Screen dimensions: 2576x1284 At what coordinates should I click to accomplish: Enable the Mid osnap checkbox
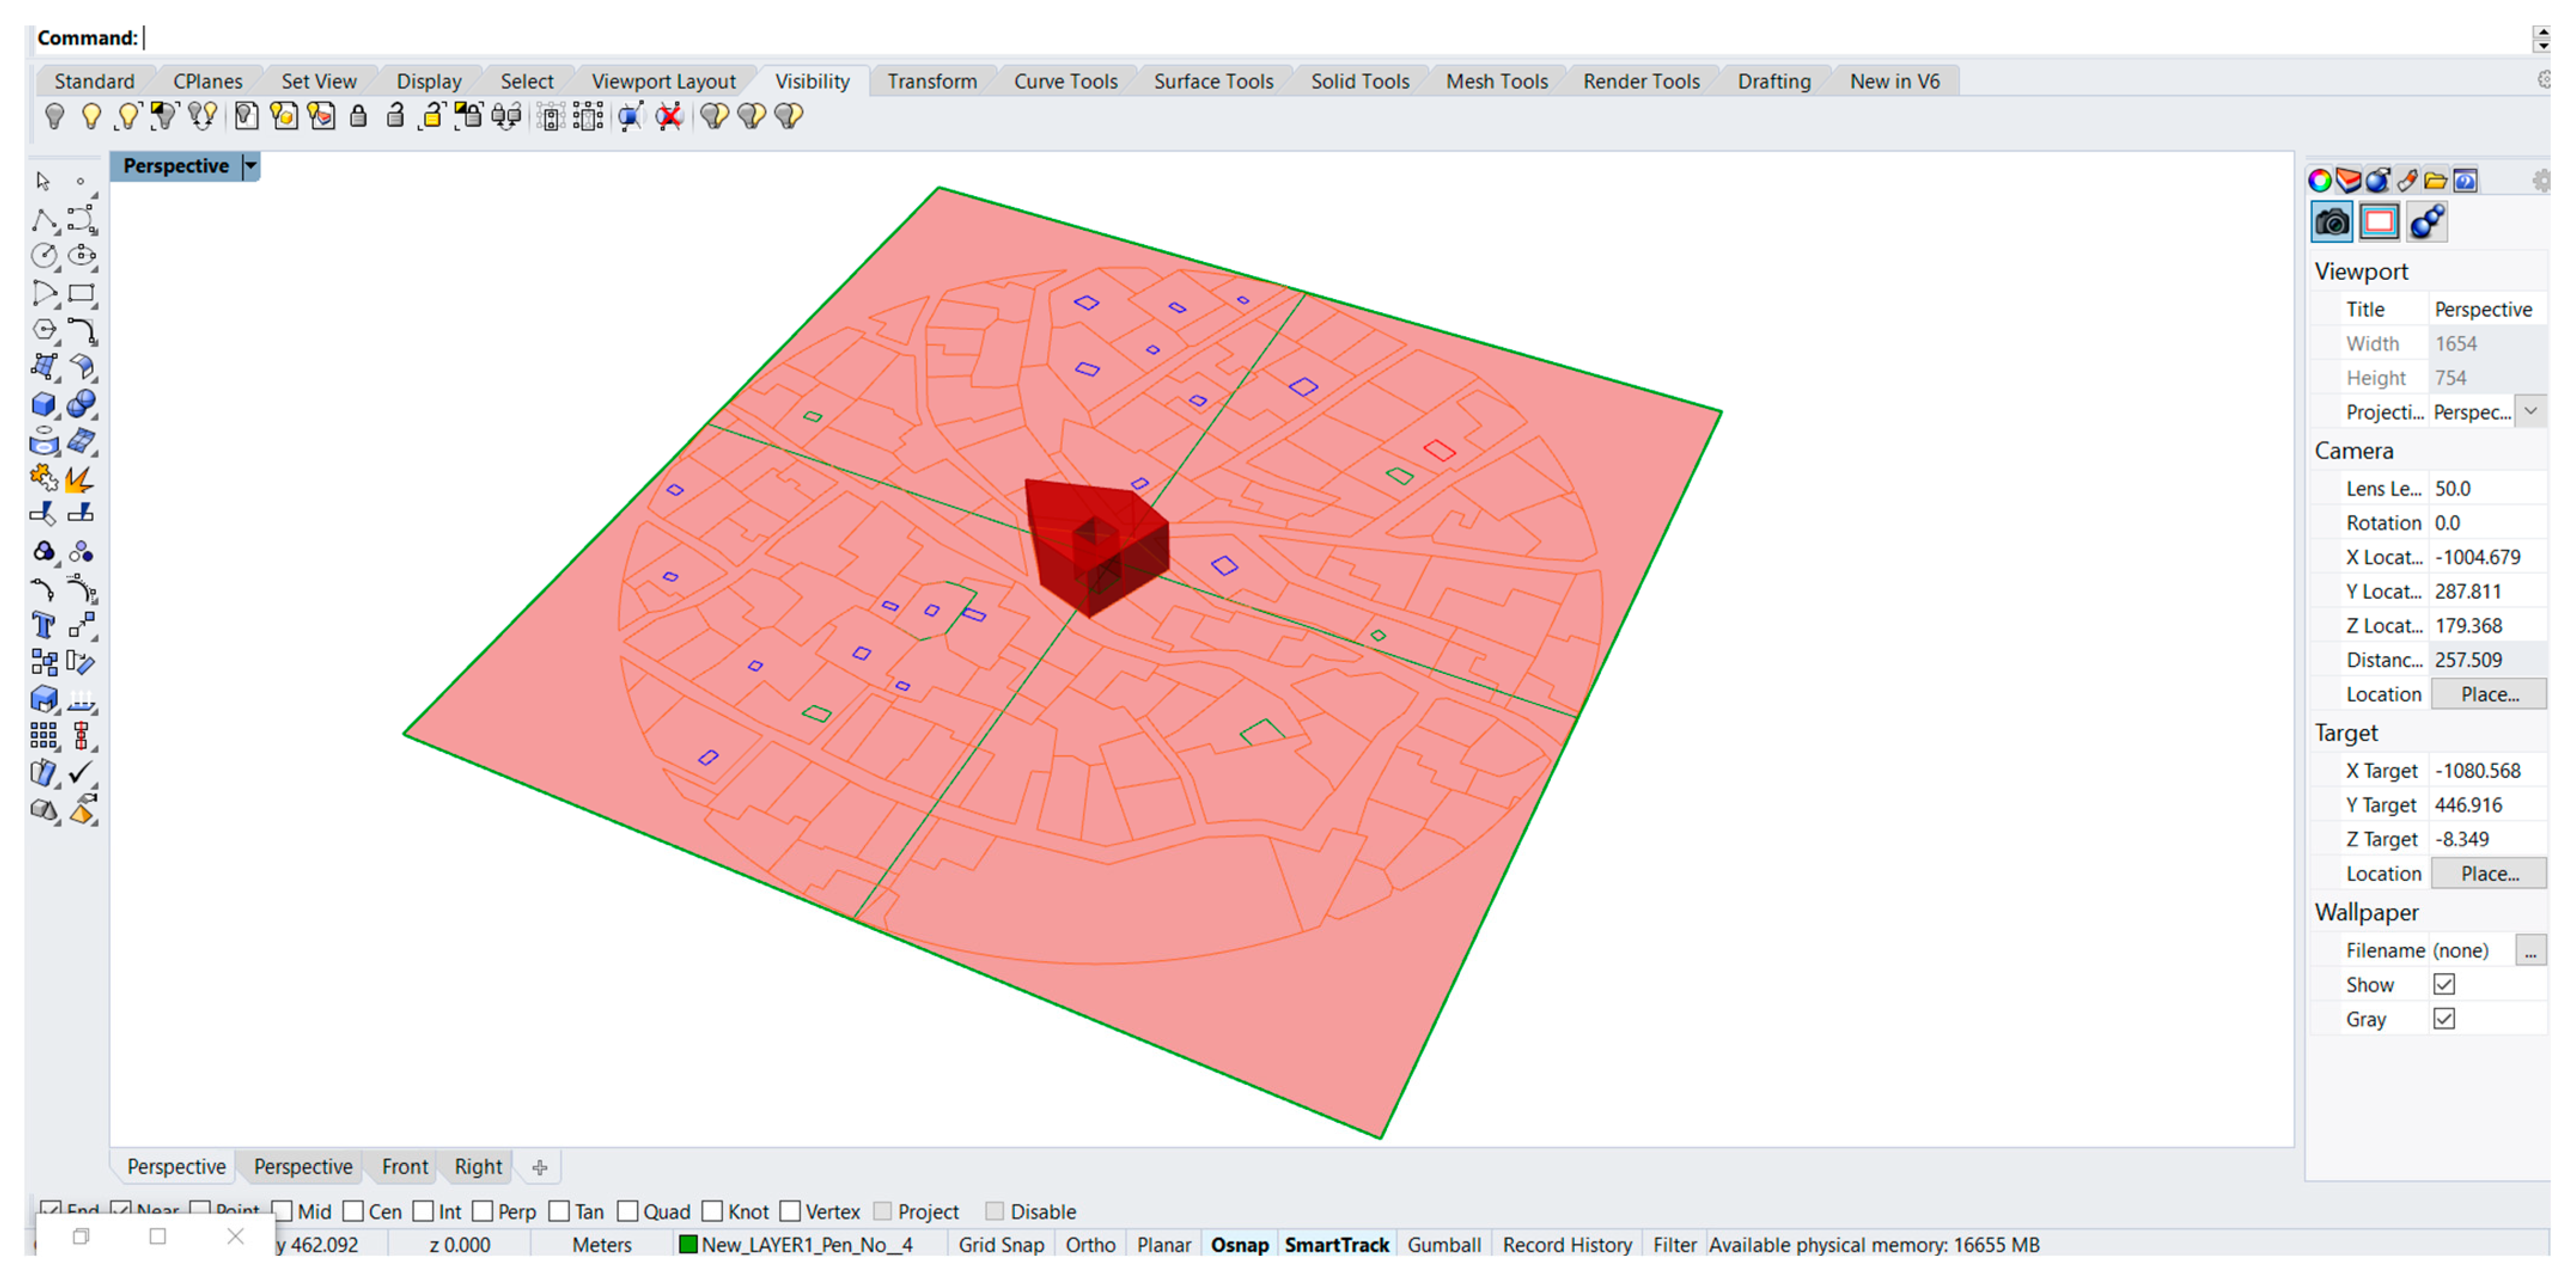[283, 1211]
